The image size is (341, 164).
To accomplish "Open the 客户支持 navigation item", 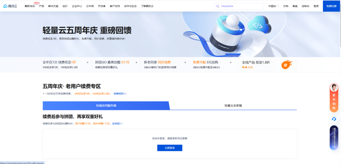I will pos(115,6).
